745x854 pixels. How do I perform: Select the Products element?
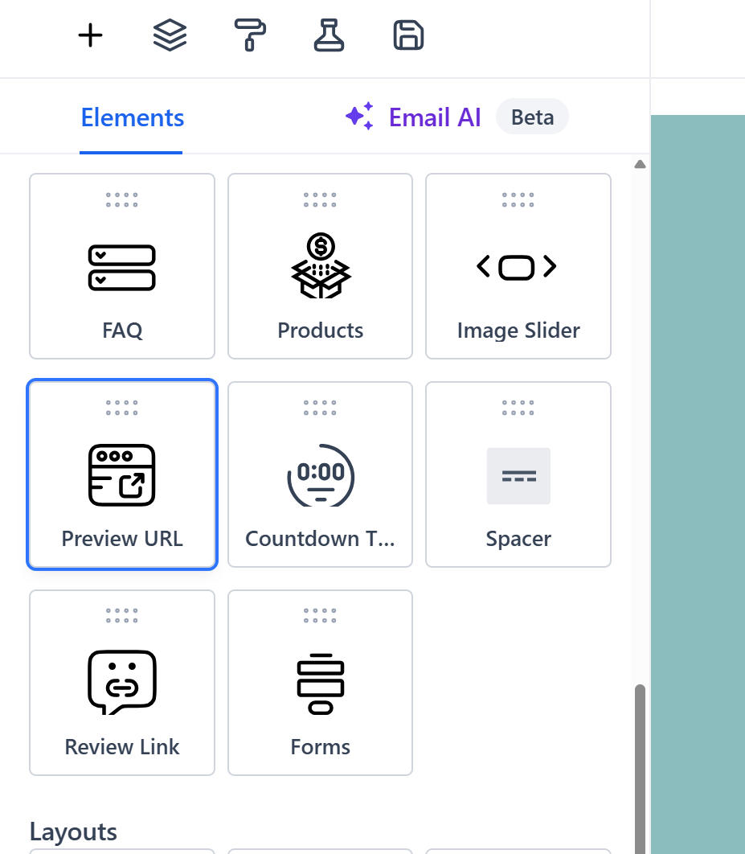(320, 266)
